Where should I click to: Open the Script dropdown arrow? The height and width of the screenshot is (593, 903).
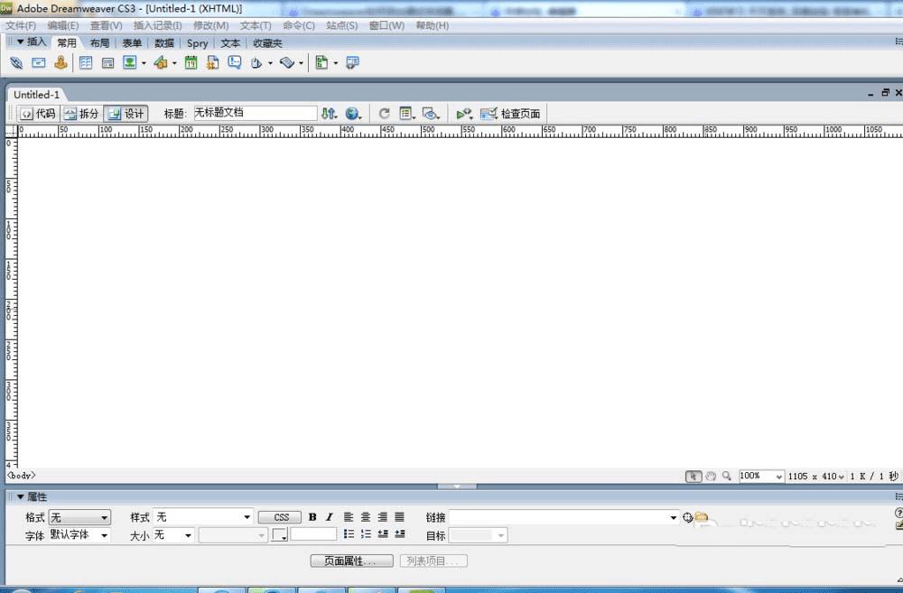tap(301, 63)
